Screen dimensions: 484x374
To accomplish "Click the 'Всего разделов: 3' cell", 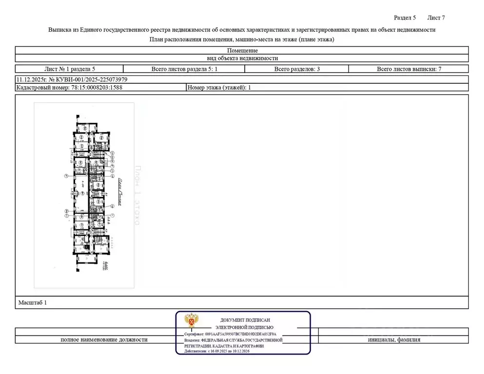I will 297,69.
